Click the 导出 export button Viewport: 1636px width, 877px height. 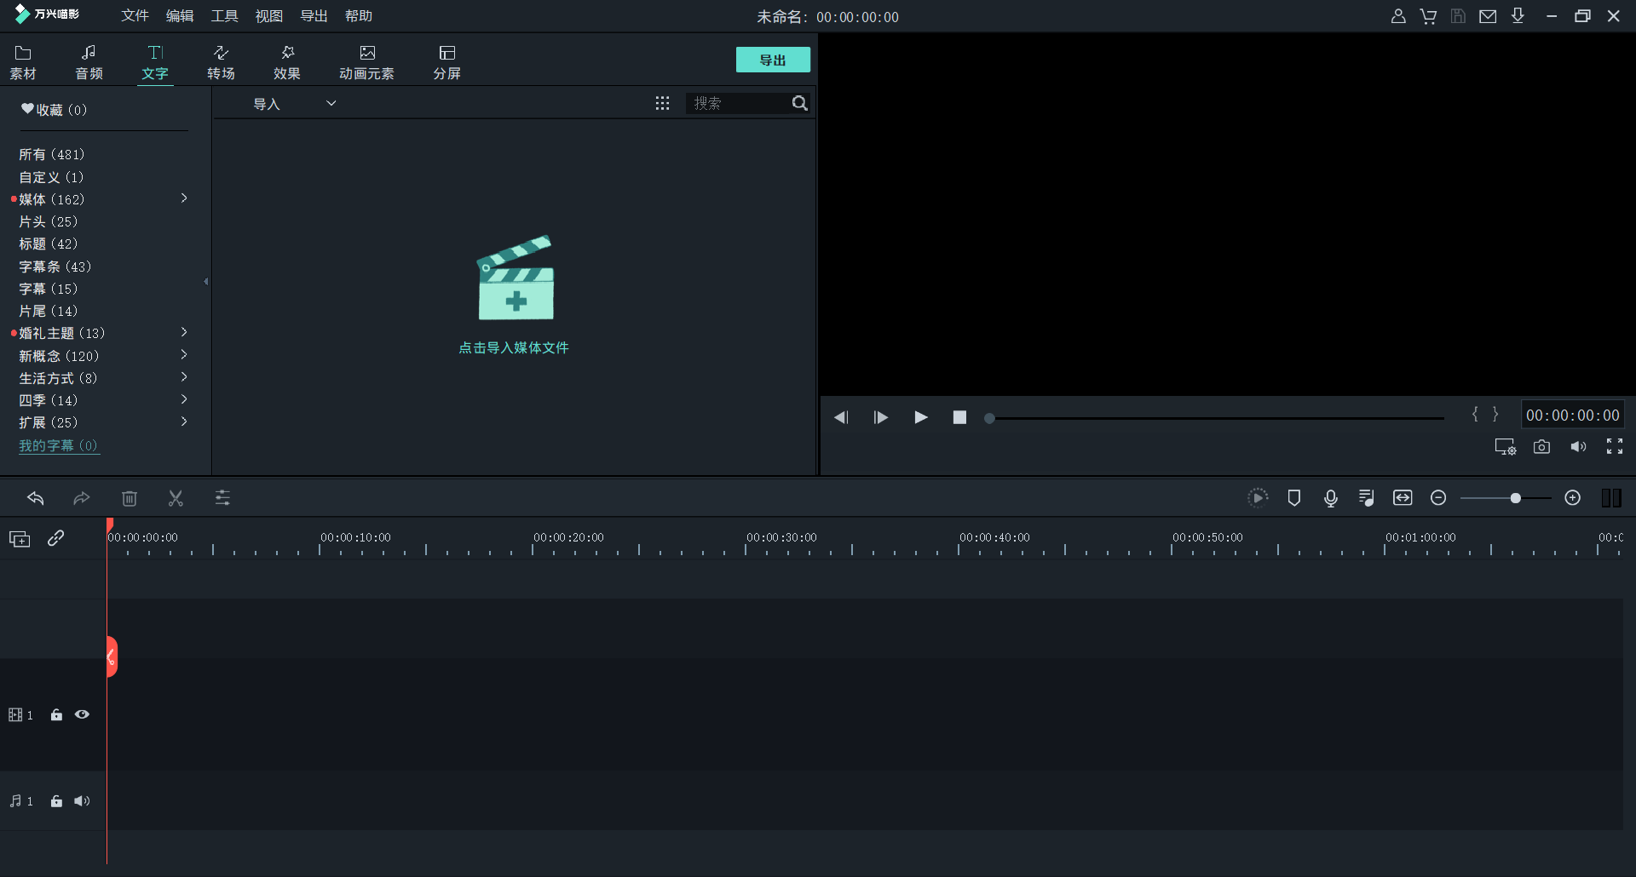tap(773, 60)
